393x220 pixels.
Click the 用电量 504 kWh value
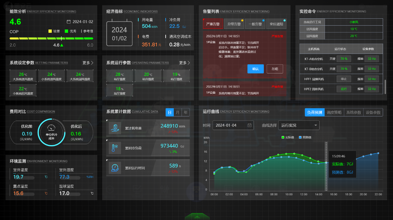click(150, 26)
